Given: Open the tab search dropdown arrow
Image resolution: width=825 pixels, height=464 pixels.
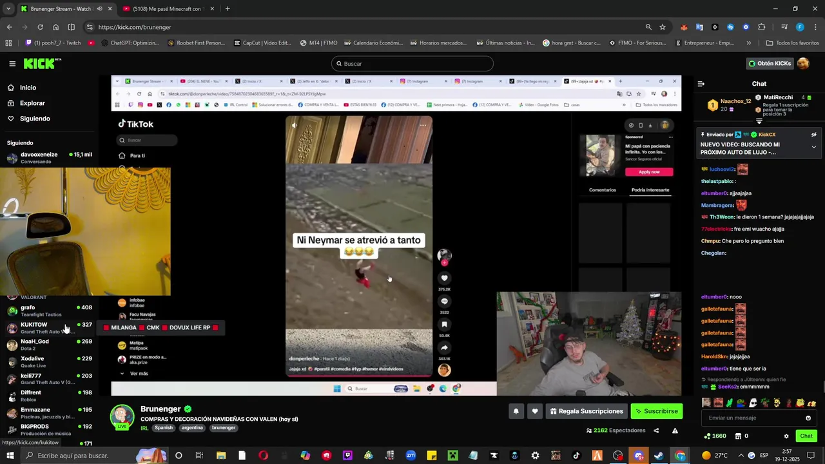Looking at the screenshot, I should click(x=8, y=8).
